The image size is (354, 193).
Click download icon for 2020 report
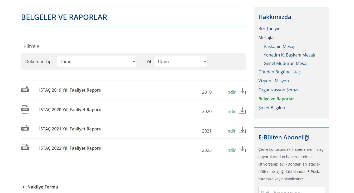point(242,111)
